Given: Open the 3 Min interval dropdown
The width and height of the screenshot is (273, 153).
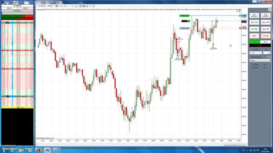Looking at the screenshot, I should coord(51,6).
